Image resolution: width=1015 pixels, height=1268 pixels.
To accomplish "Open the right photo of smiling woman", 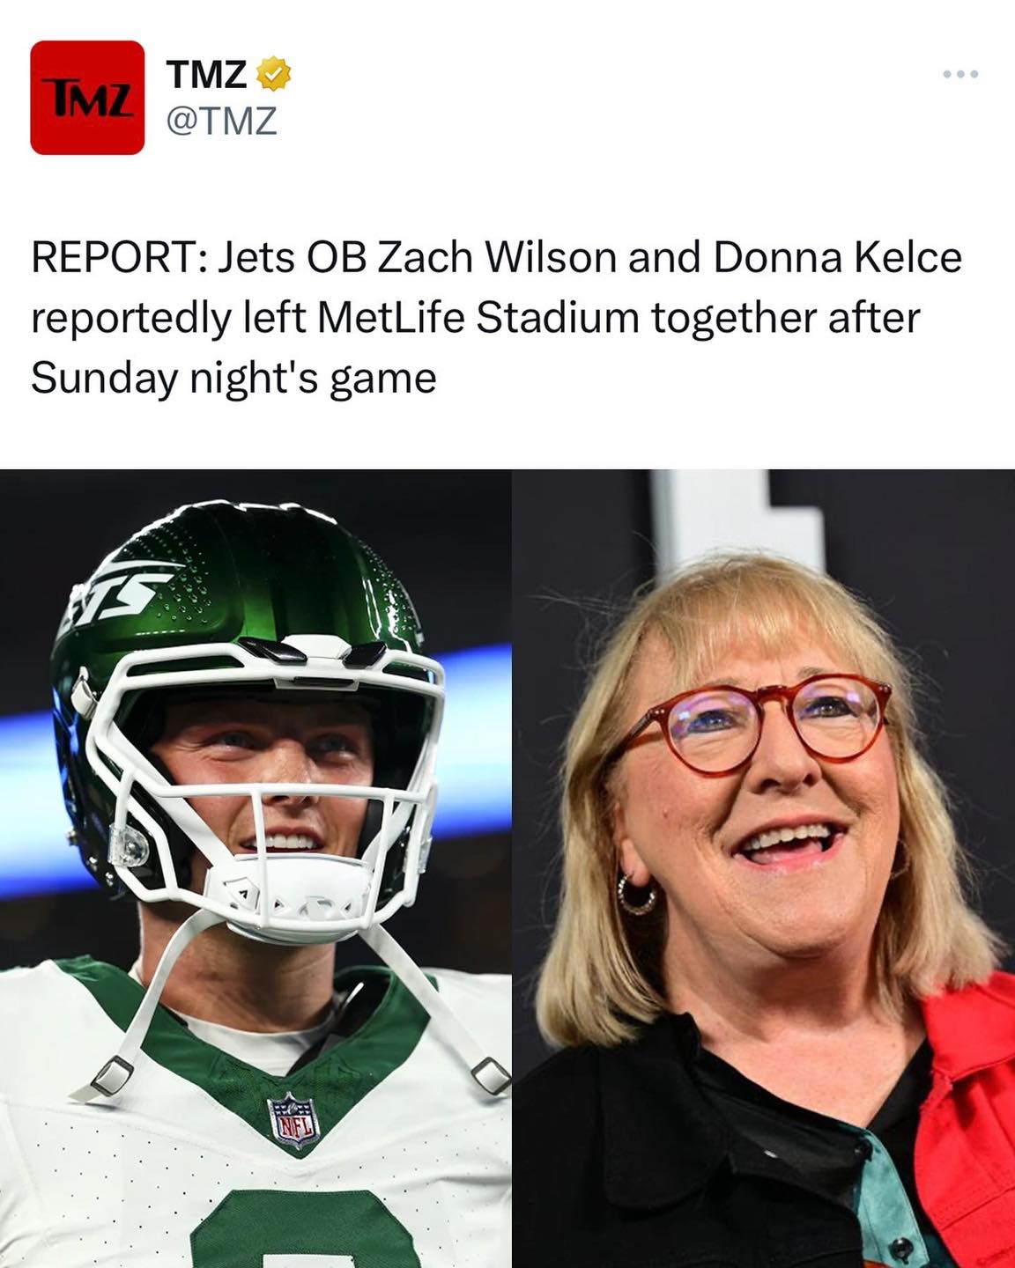I will (x=763, y=868).
